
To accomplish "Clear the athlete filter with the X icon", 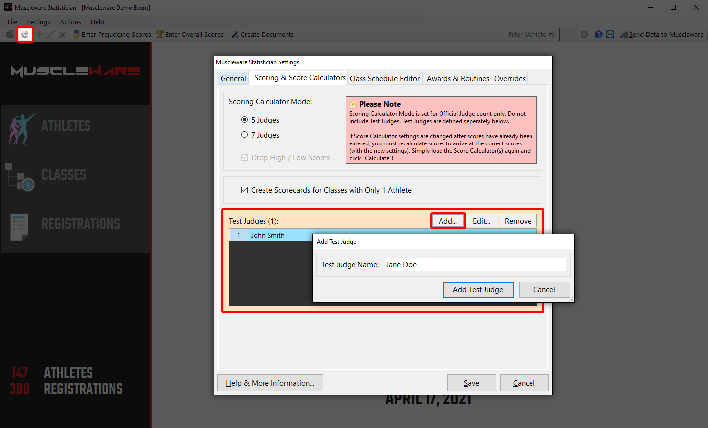I will coord(584,35).
